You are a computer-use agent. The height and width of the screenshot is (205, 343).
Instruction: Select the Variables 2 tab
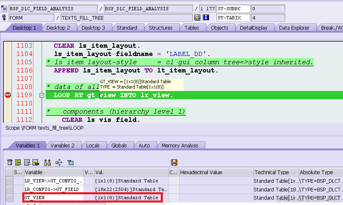[x=62, y=145]
